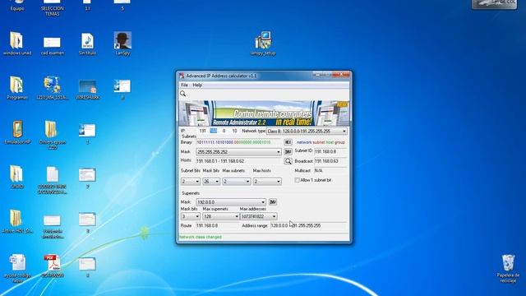526x296 pixels.
Task: Select the desktop thumbnail icon labeled 7
Action: tap(88, 178)
